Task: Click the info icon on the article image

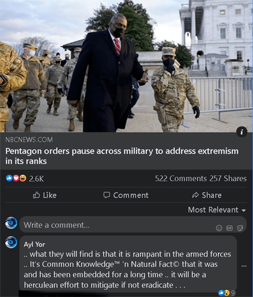Action: (x=241, y=132)
